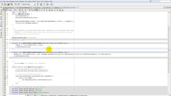Click the Debug Project toolbar icon
This screenshot has width=171, height=96.
47,4
